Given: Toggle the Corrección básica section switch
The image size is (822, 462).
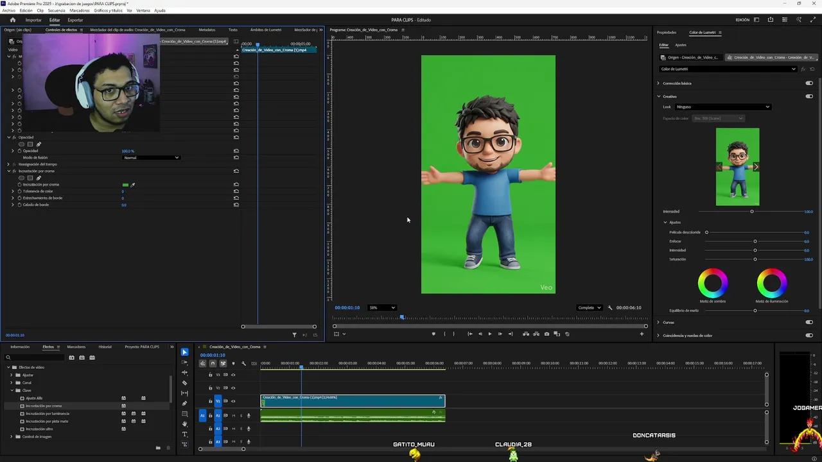Looking at the screenshot, I should (x=809, y=83).
